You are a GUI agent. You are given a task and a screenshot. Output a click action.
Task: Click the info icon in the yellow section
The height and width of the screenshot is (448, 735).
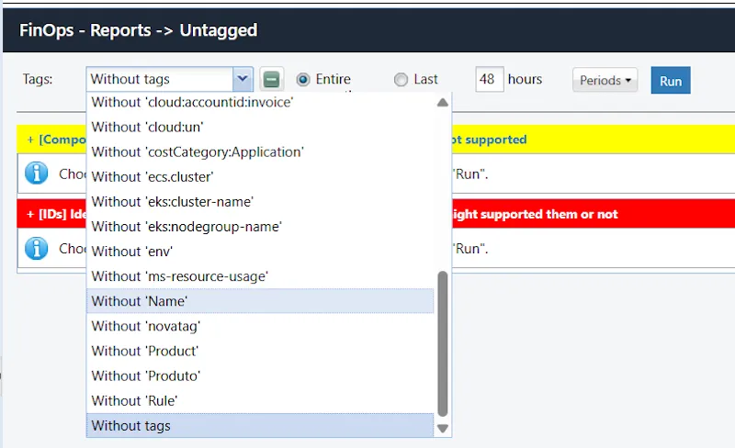tap(36, 172)
